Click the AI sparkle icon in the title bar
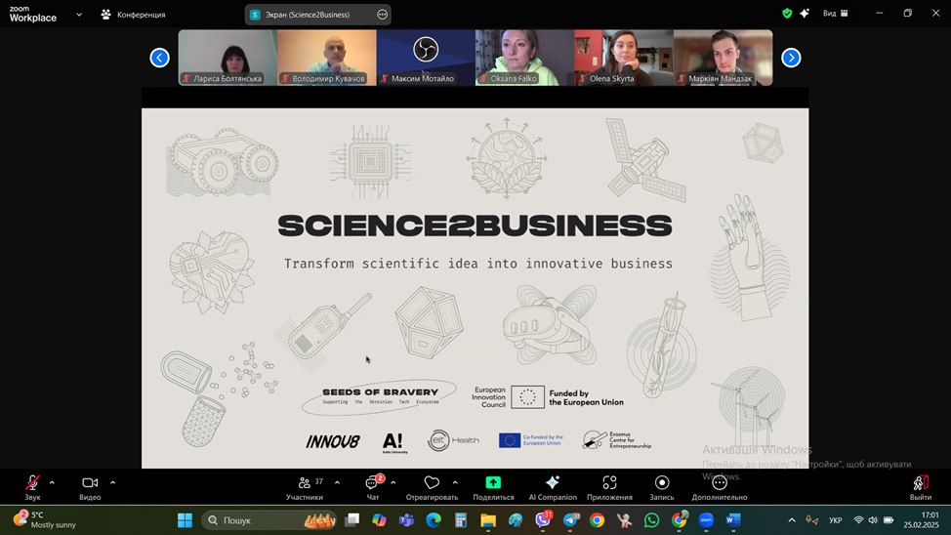Viewport: 951px width, 535px height. pos(805,14)
